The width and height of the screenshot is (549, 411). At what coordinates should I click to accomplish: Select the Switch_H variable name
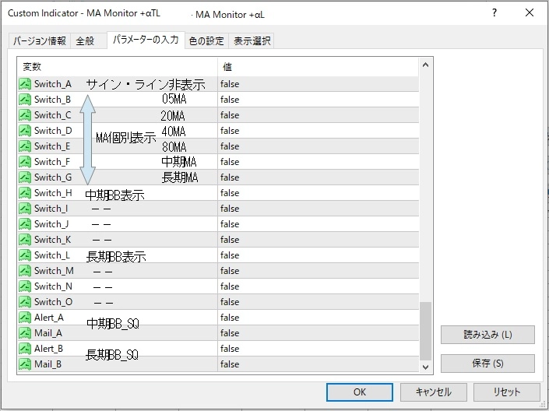tap(53, 193)
